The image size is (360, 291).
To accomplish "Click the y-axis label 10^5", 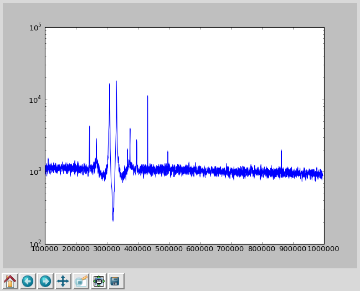I will [35, 28].
